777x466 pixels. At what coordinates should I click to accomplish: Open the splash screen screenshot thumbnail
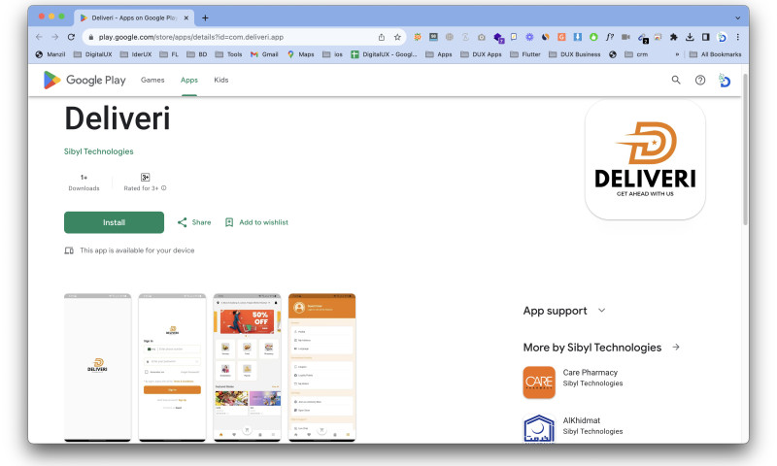coord(98,367)
